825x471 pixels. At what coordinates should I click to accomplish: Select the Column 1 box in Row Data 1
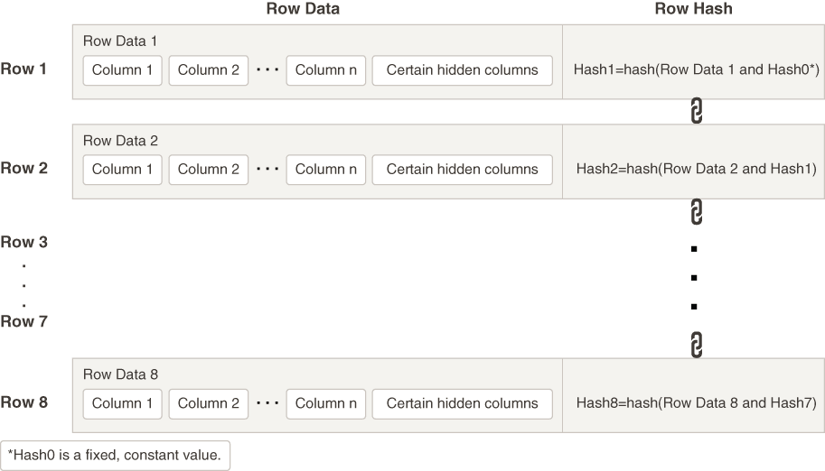[x=123, y=70]
